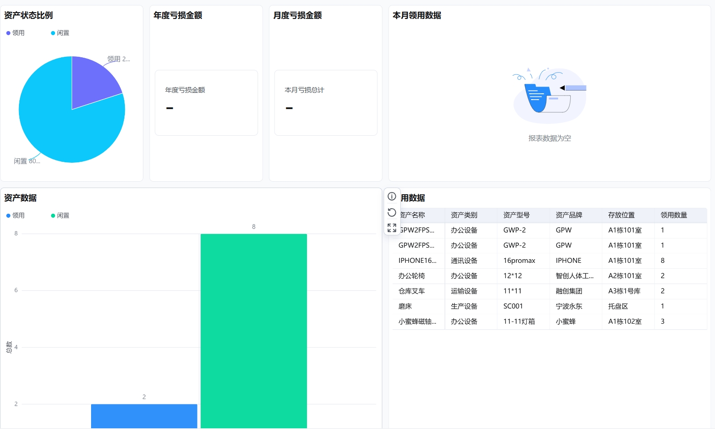Click the empty report data illustration
Image resolution: width=715 pixels, height=431 pixels.
550,96
